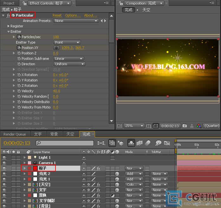Click the timeline search field

65,143
